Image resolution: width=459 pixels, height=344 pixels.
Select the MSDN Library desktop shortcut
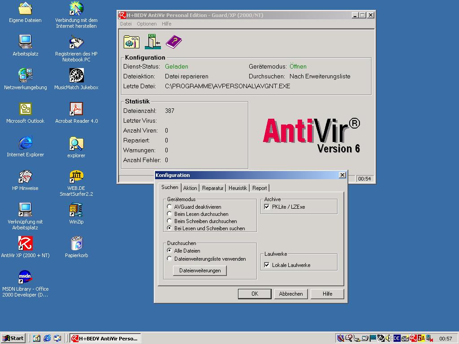point(25,284)
